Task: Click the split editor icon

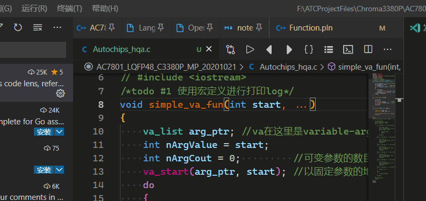Action: pos(368,49)
